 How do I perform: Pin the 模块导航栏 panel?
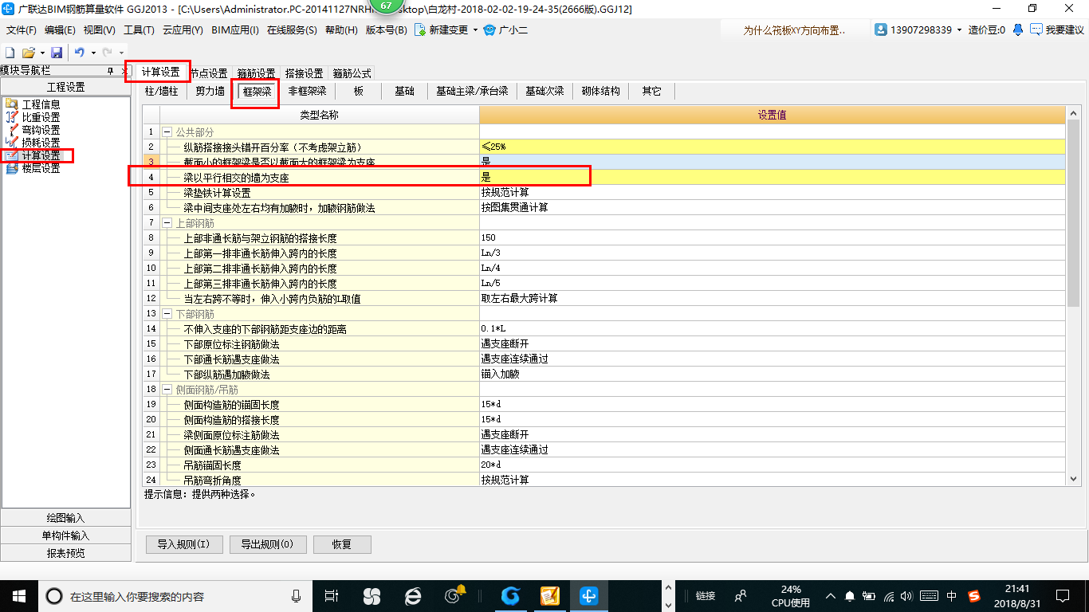(x=112, y=71)
